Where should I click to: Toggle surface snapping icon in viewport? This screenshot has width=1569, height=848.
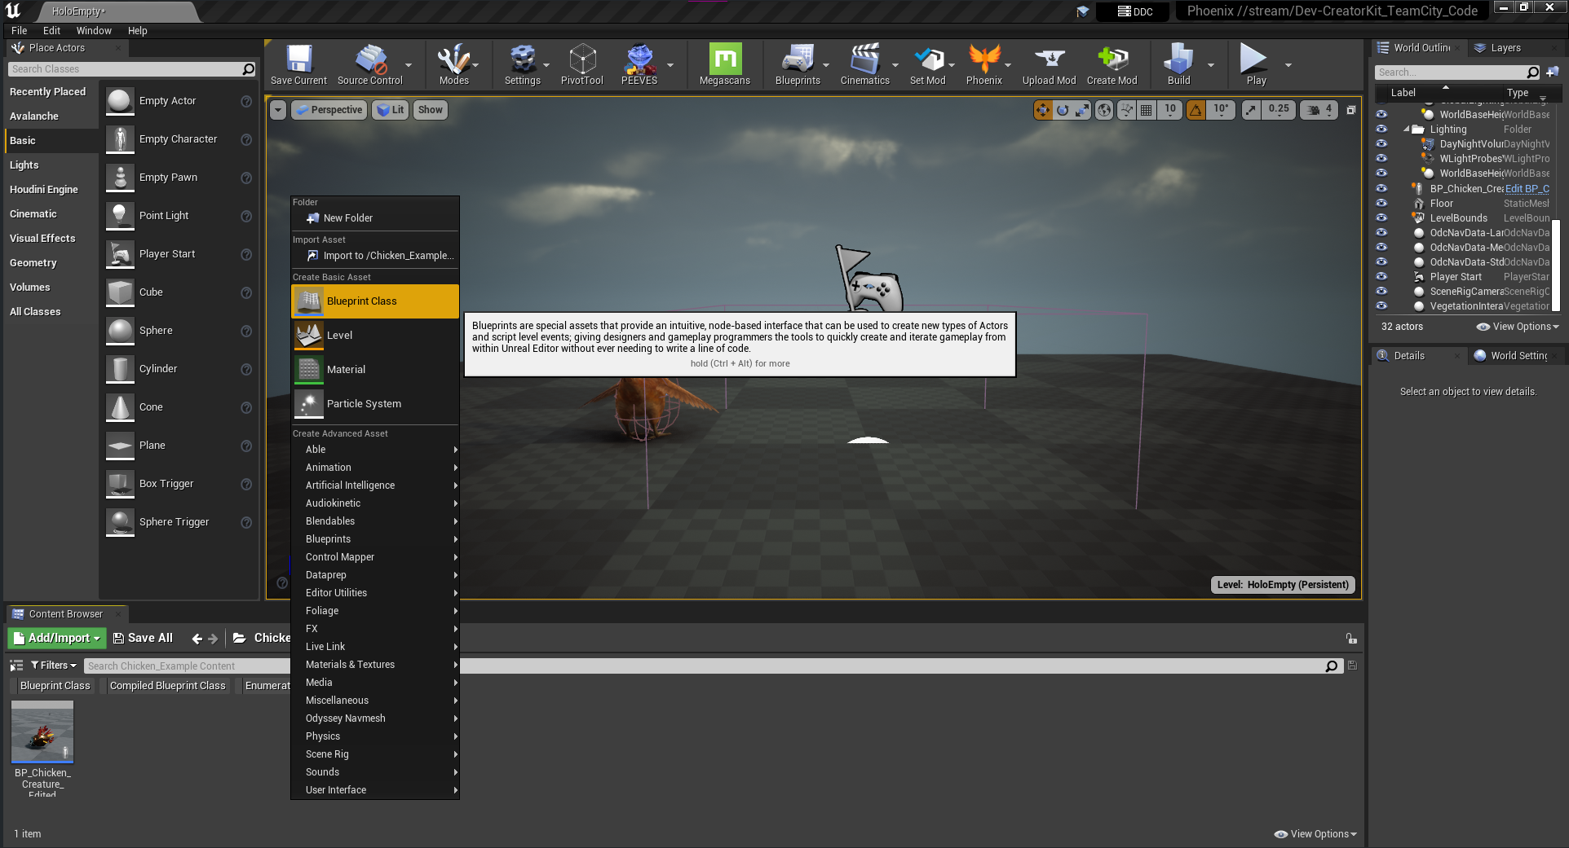(x=1126, y=110)
